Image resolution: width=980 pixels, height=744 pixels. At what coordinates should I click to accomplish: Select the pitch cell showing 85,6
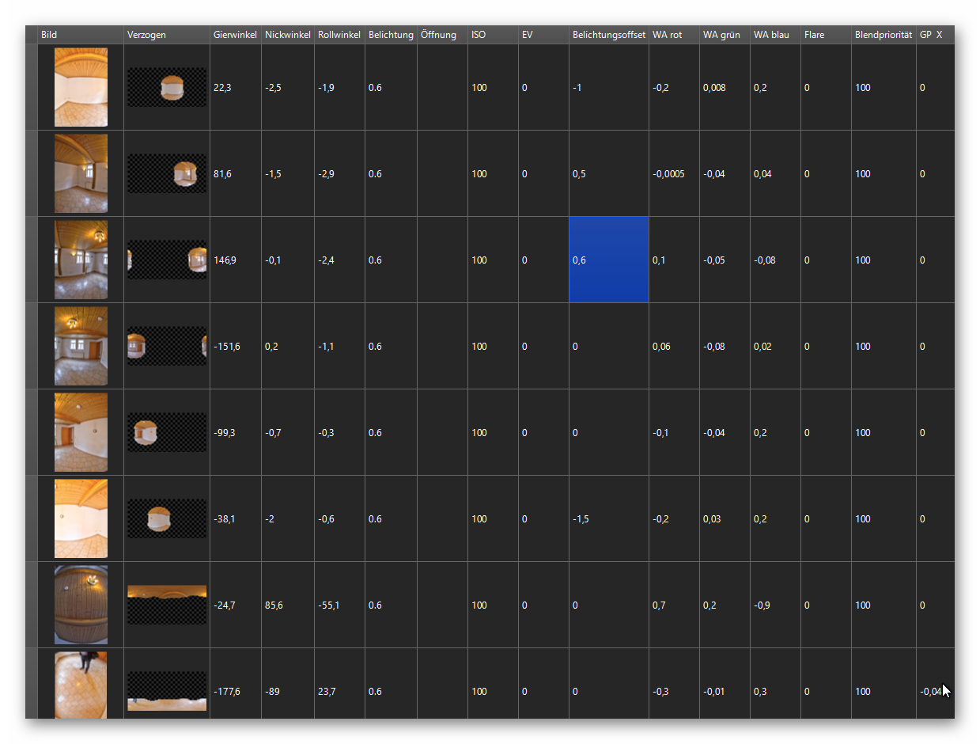pos(287,605)
